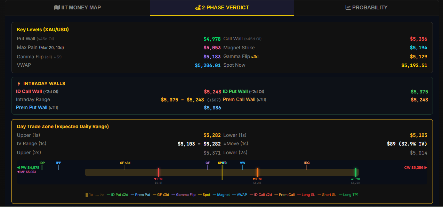
Task: Click the orange S-SL marker on range bar
Action: pyautogui.click(x=257, y=172)
